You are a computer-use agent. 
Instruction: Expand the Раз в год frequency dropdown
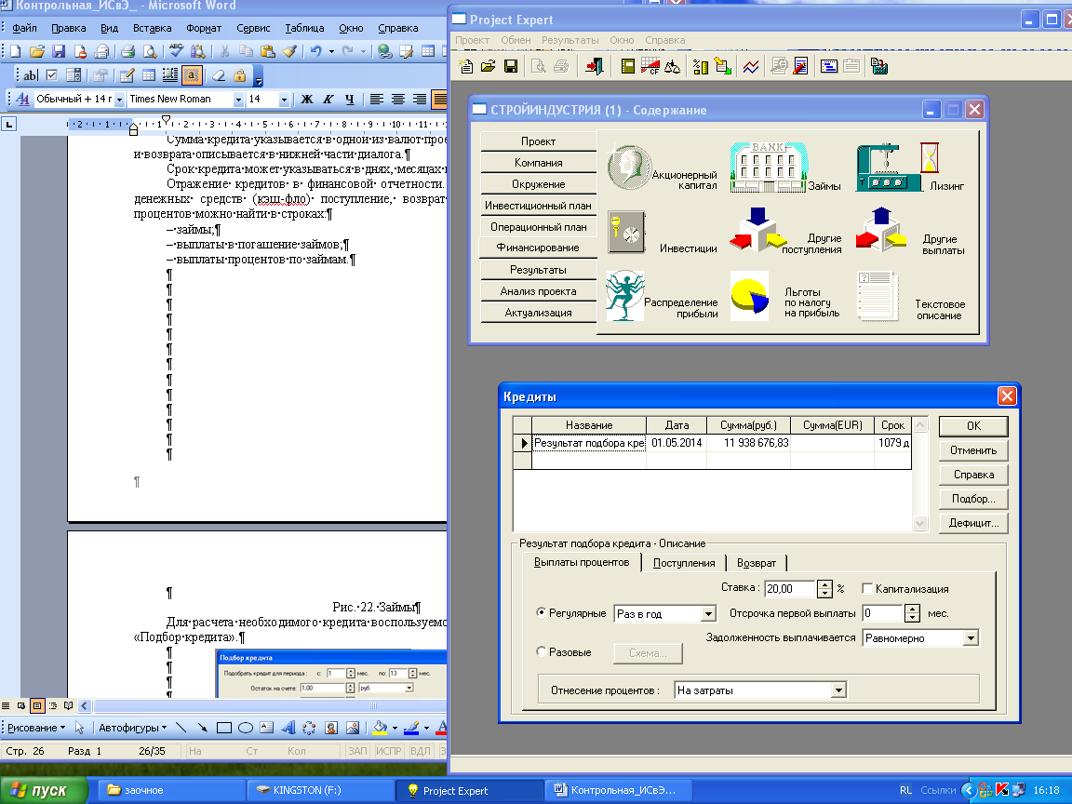pyautogui.click(x=708, y=614)
